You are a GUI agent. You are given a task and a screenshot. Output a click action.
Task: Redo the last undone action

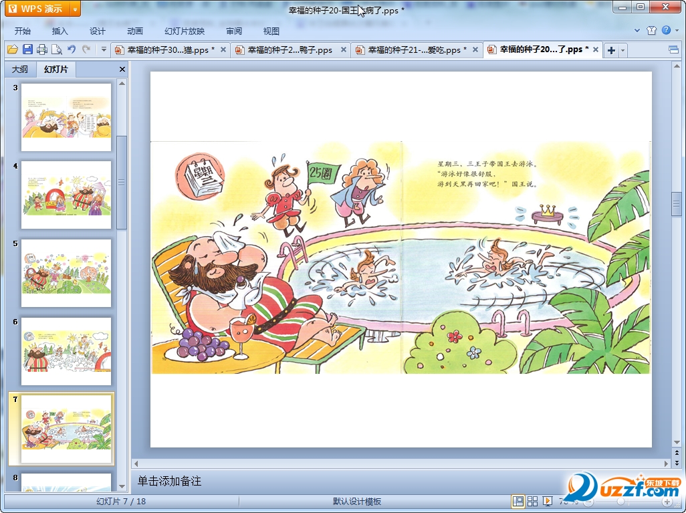[86, 49]
